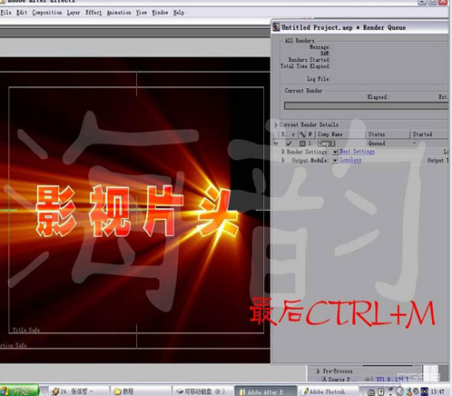Click the Render Queue window title icon
This screenshot has width=452, height=396.
click(276, 27)
